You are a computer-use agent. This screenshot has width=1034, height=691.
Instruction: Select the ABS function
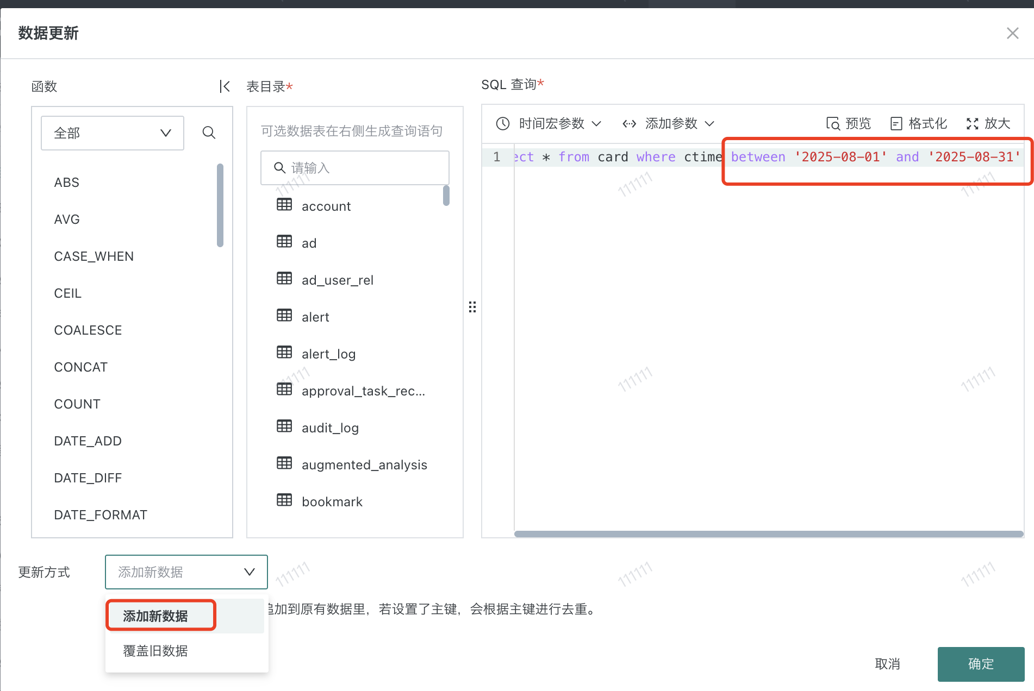[x=67, y=183]
